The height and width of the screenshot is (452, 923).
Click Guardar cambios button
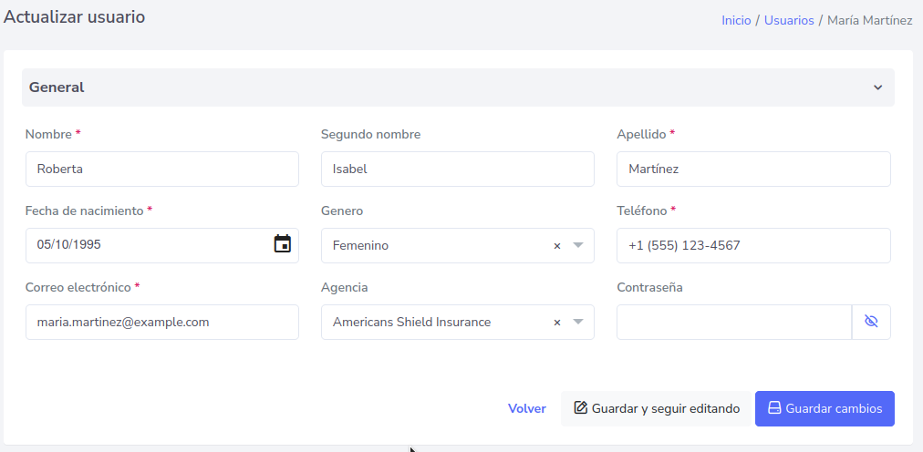(824, 408)
